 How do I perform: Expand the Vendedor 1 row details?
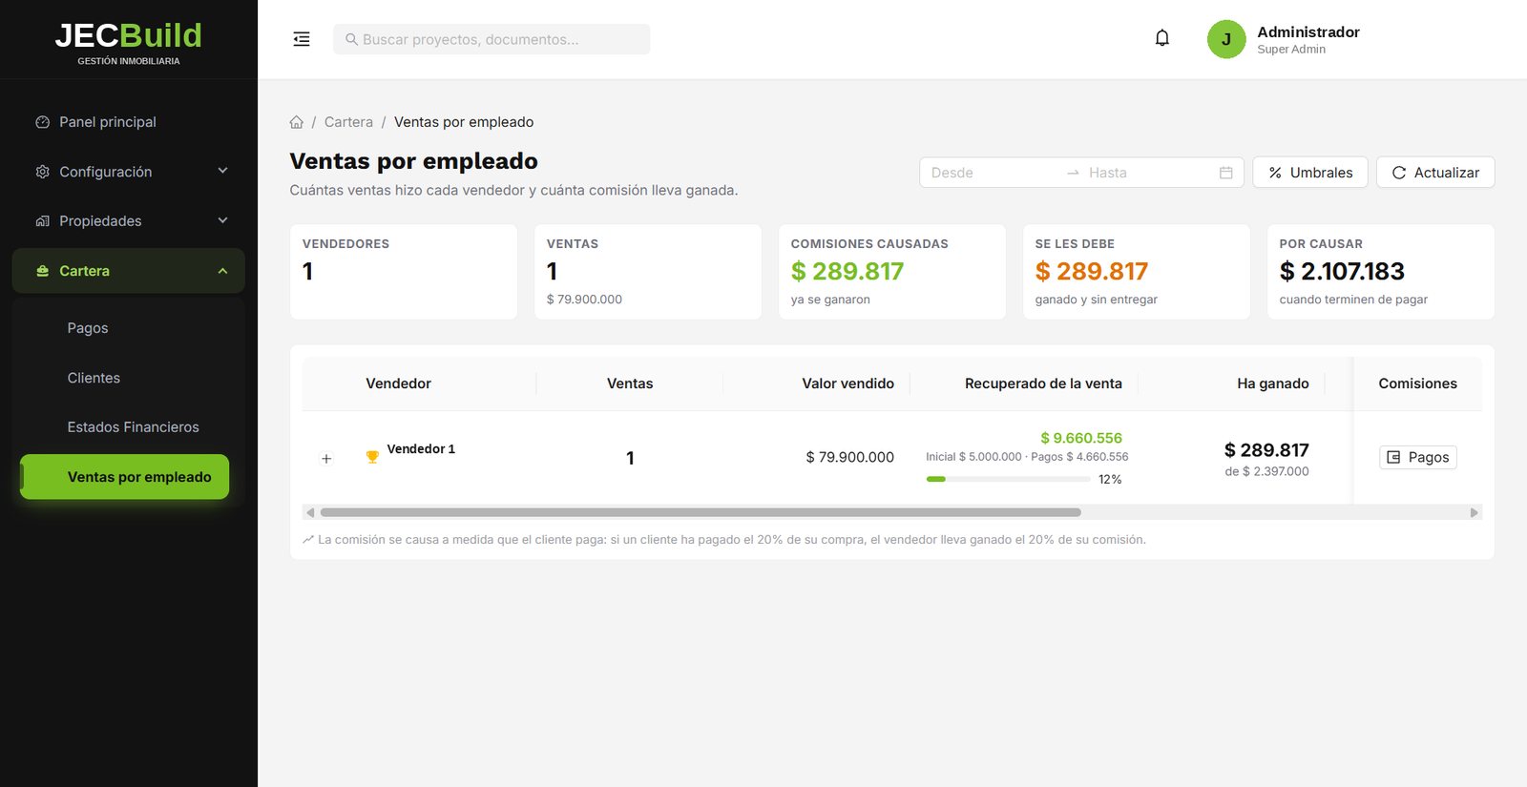326,459
